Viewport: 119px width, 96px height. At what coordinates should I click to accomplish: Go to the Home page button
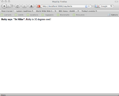[31, 6]
